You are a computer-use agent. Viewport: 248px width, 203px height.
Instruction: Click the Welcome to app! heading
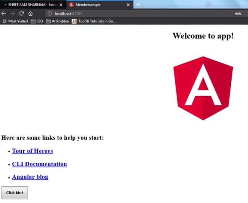[203, 36]
